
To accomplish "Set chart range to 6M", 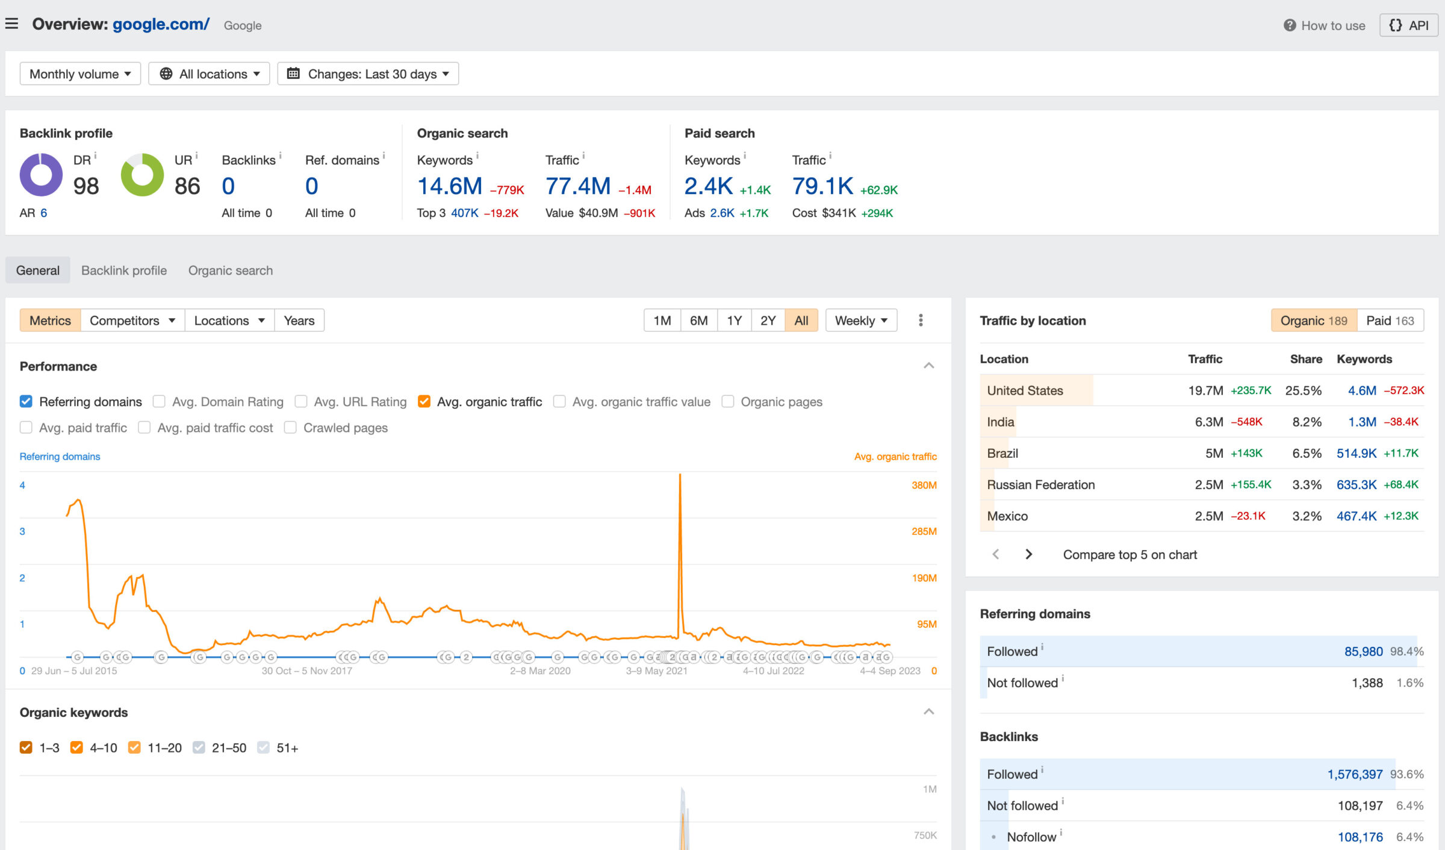I will coord(698,320).
